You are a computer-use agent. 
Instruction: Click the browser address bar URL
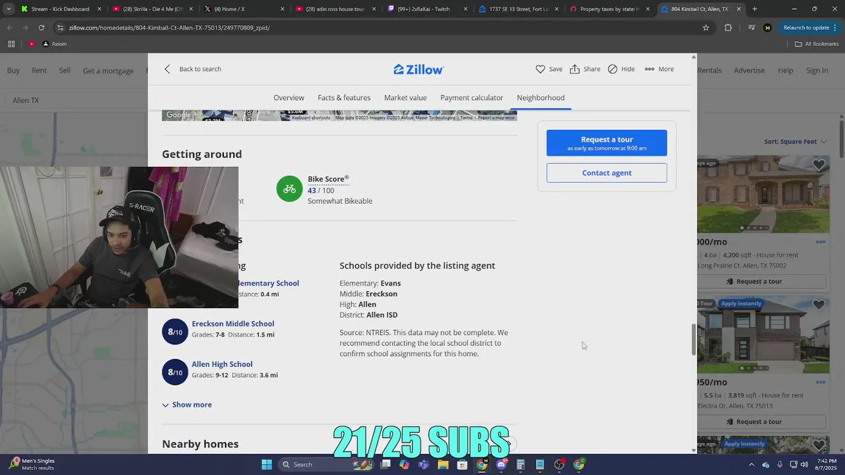coord(169,28)
